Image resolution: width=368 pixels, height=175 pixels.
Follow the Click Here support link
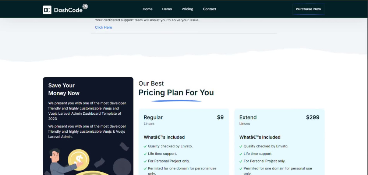pyautogui.click(x=103, y=28)
